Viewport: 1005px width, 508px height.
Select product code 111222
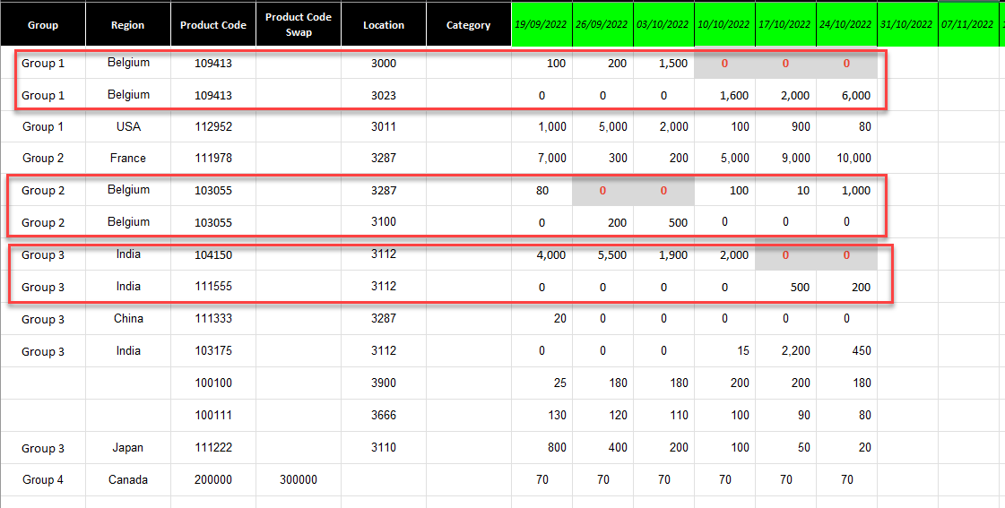pos(213,447)
